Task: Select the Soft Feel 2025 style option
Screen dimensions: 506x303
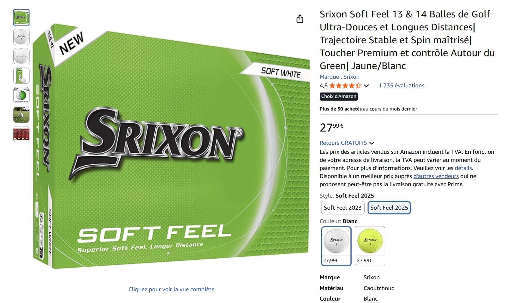Action: pyautogui.click(x=389, y=207)
